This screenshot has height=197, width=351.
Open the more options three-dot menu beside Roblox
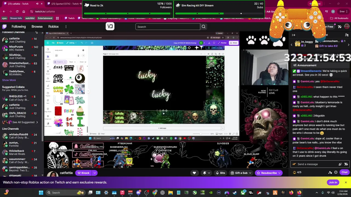(x=66, y=27)
